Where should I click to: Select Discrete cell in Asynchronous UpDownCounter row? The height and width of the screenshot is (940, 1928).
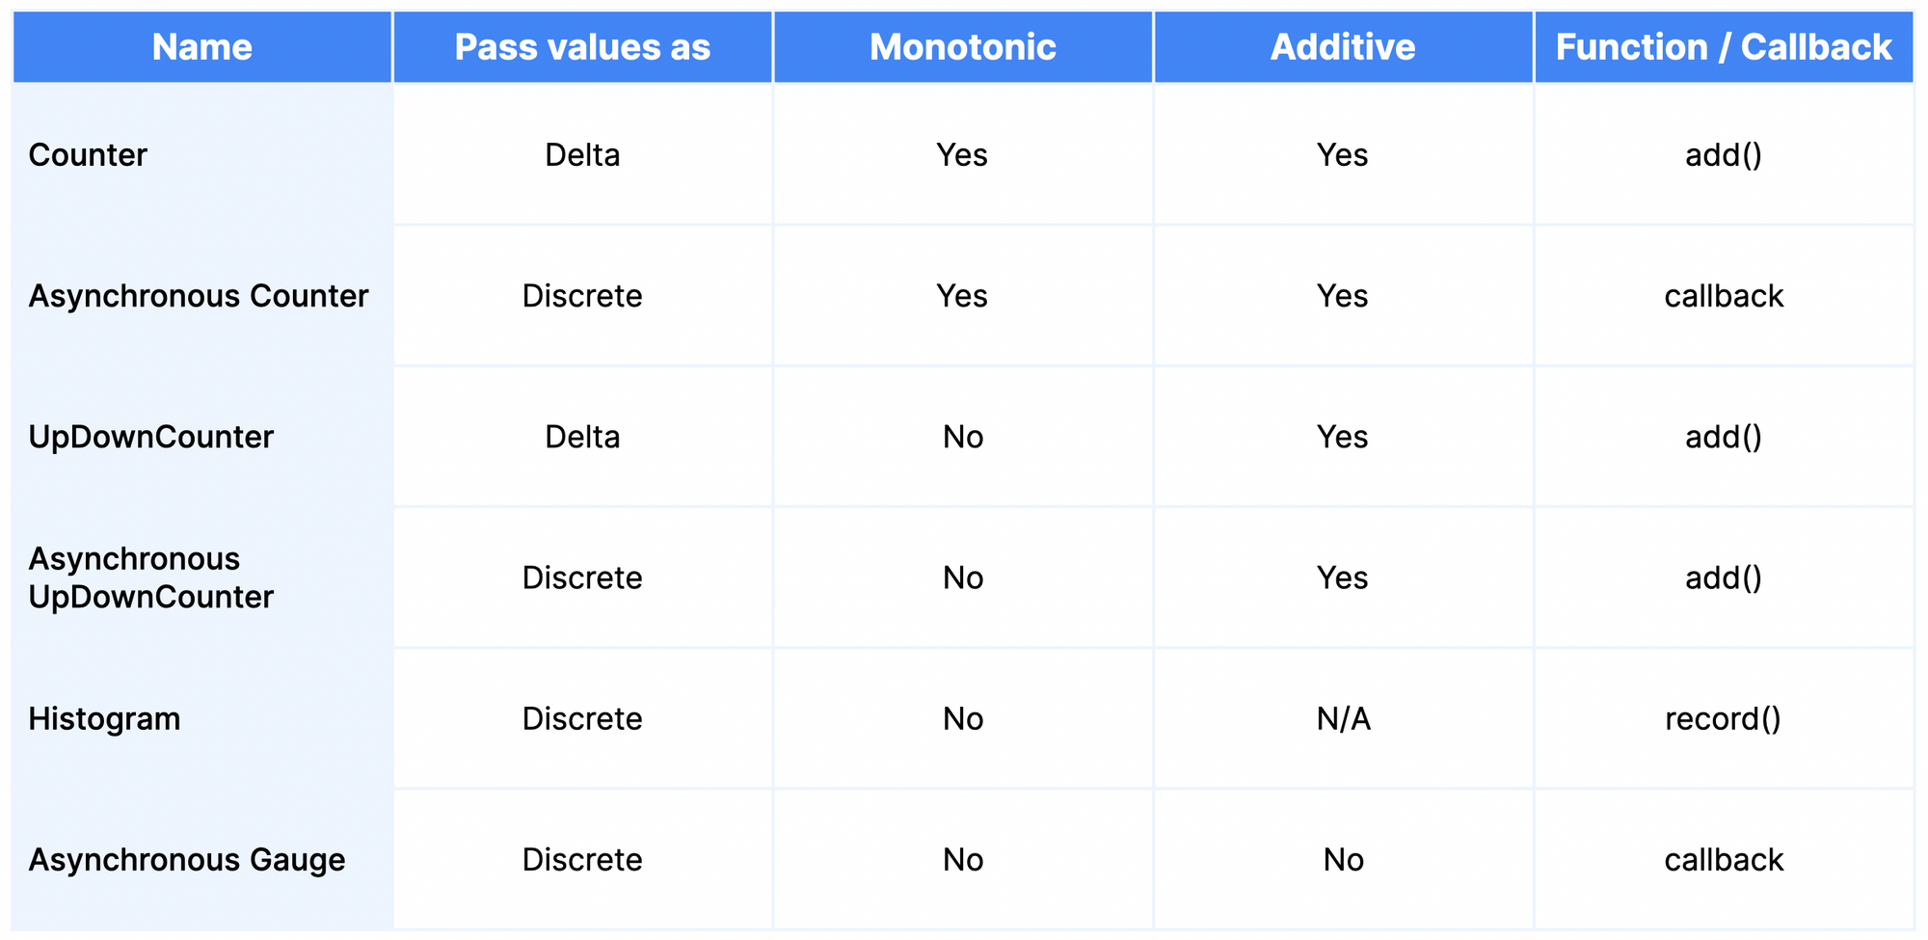(582, 577)
